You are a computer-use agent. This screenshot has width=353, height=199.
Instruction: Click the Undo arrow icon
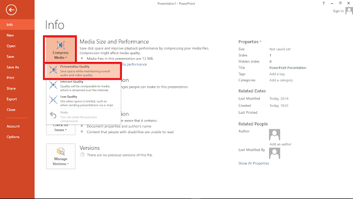point(53,116)
